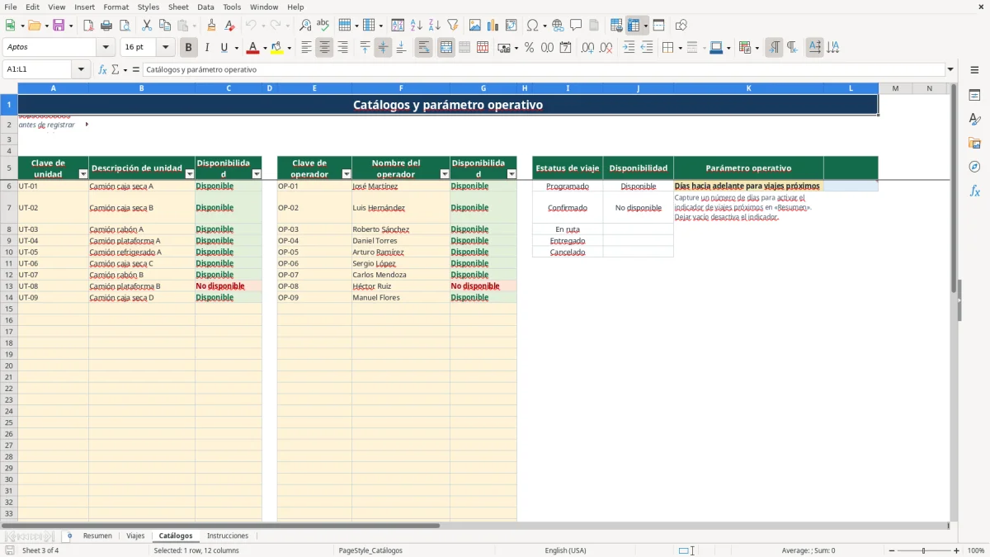Clone formatting with the paintbrush
990x557 pixels.
point(212,26)
